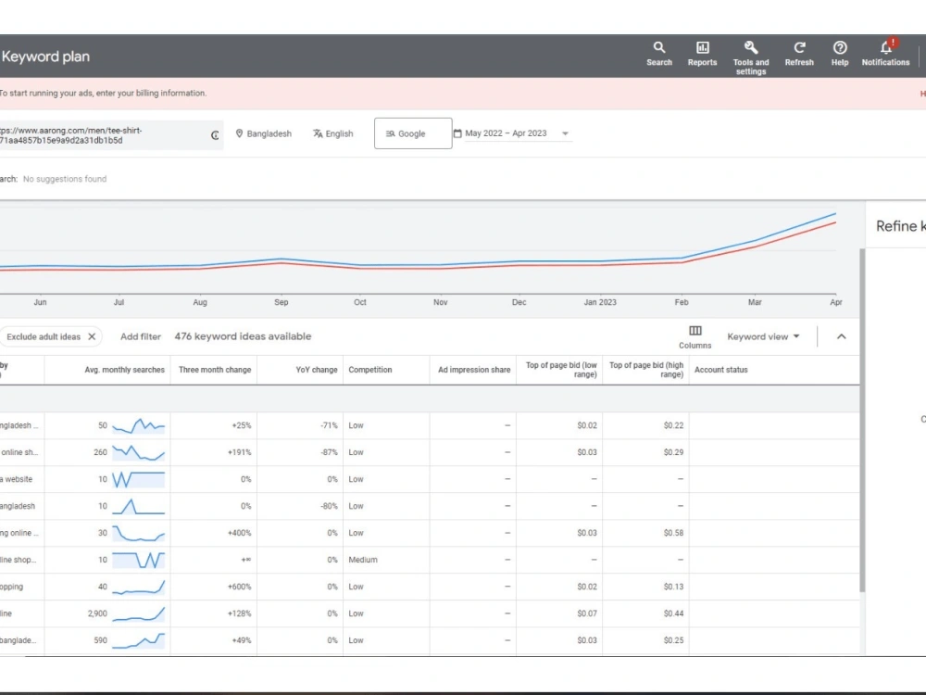This screenshot has width=926, height=695.
Task: Clear the URL search field with circular icon
Action: click(x=215, y=135)
